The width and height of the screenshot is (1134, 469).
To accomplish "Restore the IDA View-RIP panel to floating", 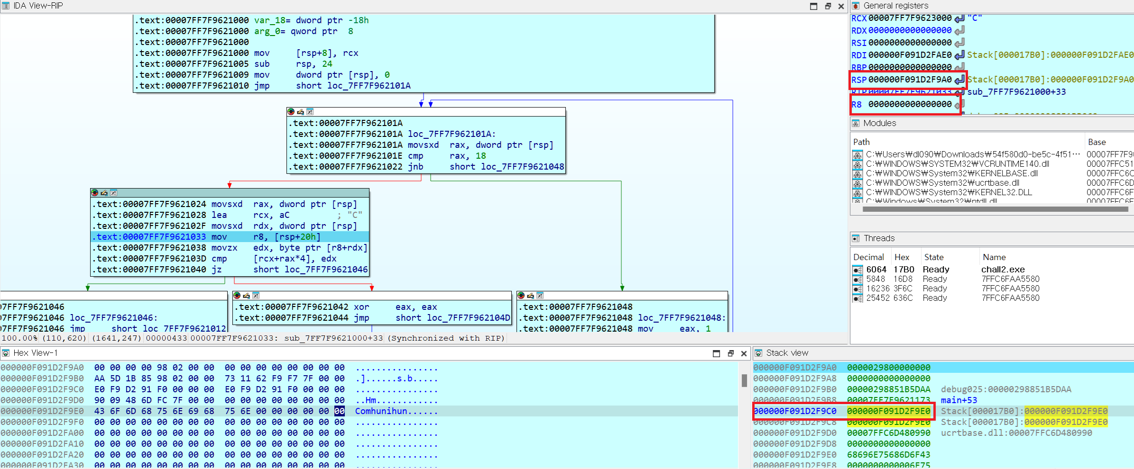I will [x=828, y=6].
